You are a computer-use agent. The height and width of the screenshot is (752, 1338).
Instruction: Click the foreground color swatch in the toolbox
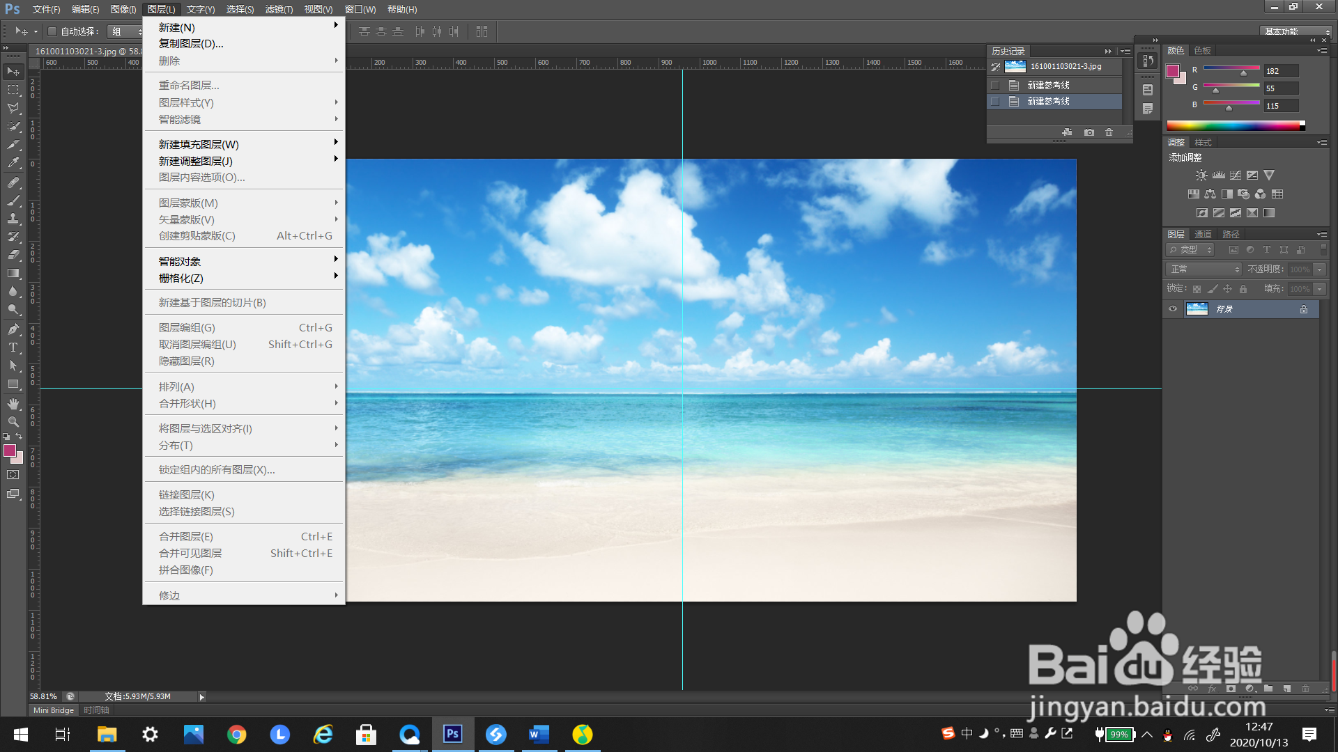[x=10, y=451]
